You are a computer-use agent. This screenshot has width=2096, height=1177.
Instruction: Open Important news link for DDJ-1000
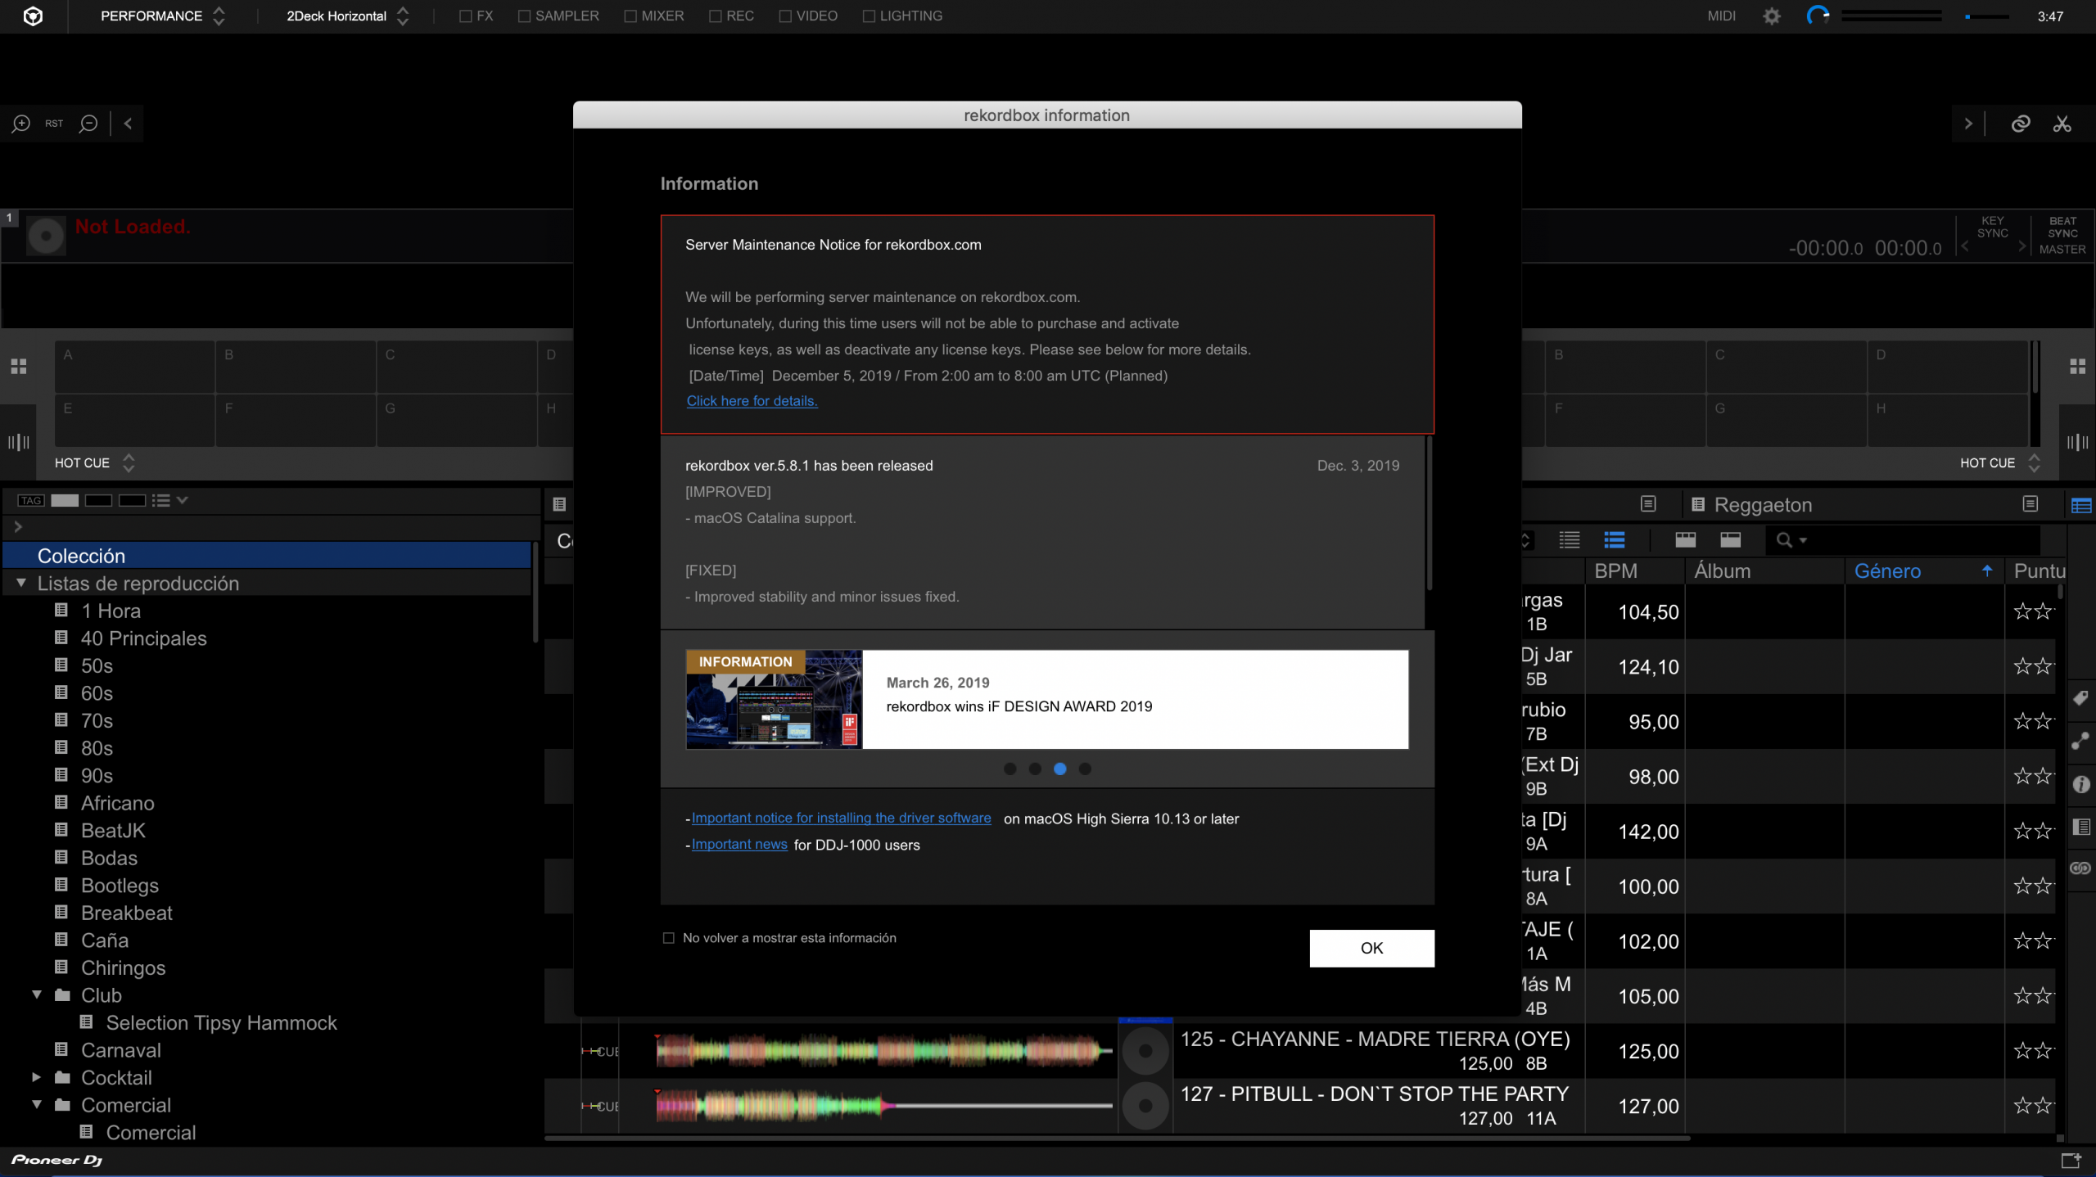(x=739, y=844)
